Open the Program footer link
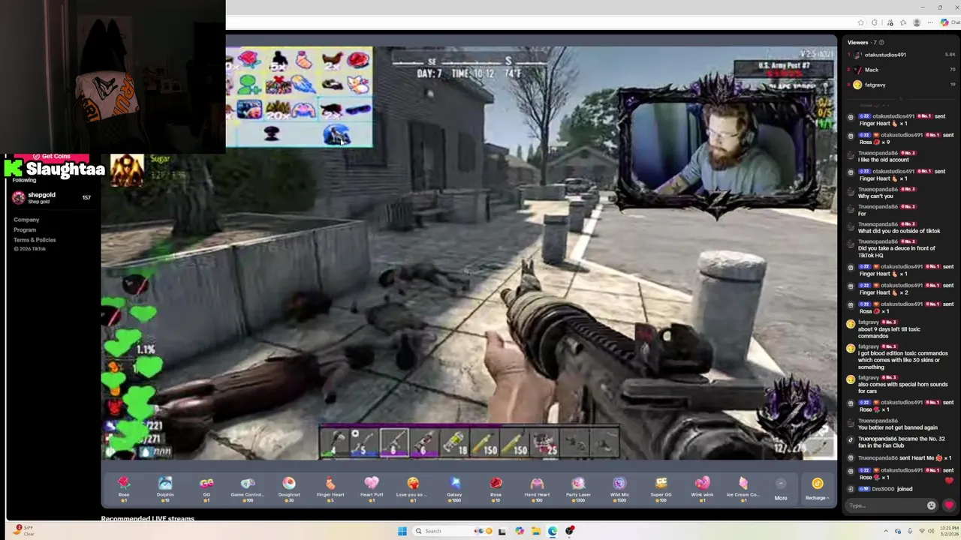The width and height of the screenshot is (961, 540). (25, 229)
